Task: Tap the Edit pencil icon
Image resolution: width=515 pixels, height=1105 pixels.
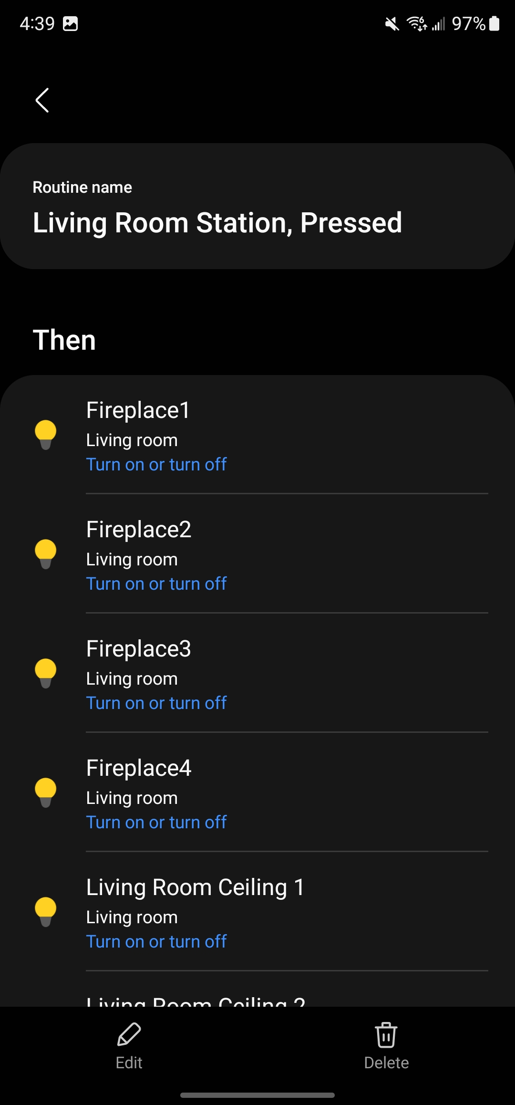Action: click(129, 1034)
